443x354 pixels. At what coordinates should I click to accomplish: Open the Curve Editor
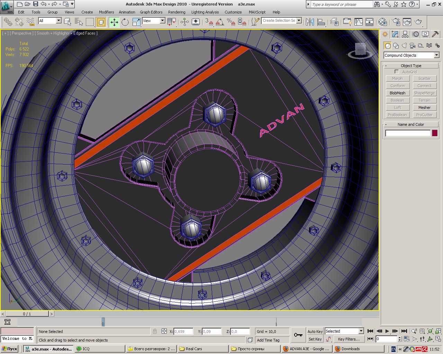pos(358,22)
